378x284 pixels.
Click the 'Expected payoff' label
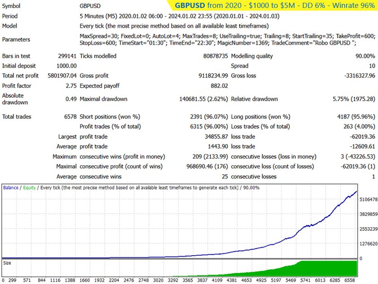pos(100,86)
